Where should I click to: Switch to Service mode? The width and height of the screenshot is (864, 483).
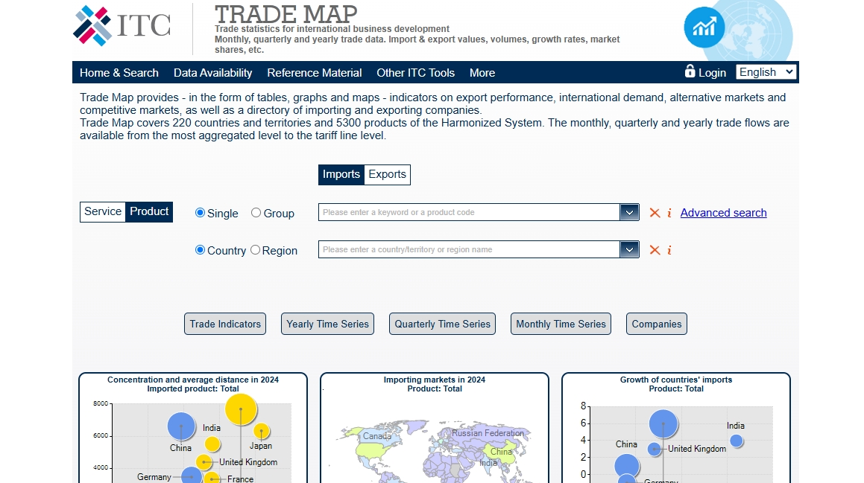(103, 212)
